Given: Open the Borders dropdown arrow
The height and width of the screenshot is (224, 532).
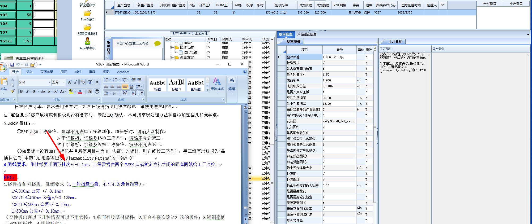Looking at the screenshot, I should 119,93.
